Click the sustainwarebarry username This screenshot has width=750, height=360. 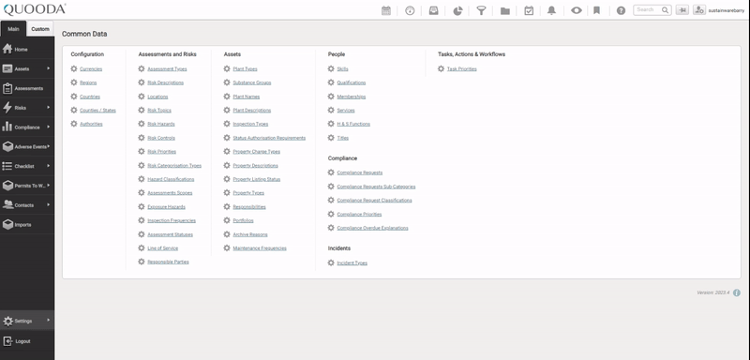pyautogui.click(x=726, y=10)
